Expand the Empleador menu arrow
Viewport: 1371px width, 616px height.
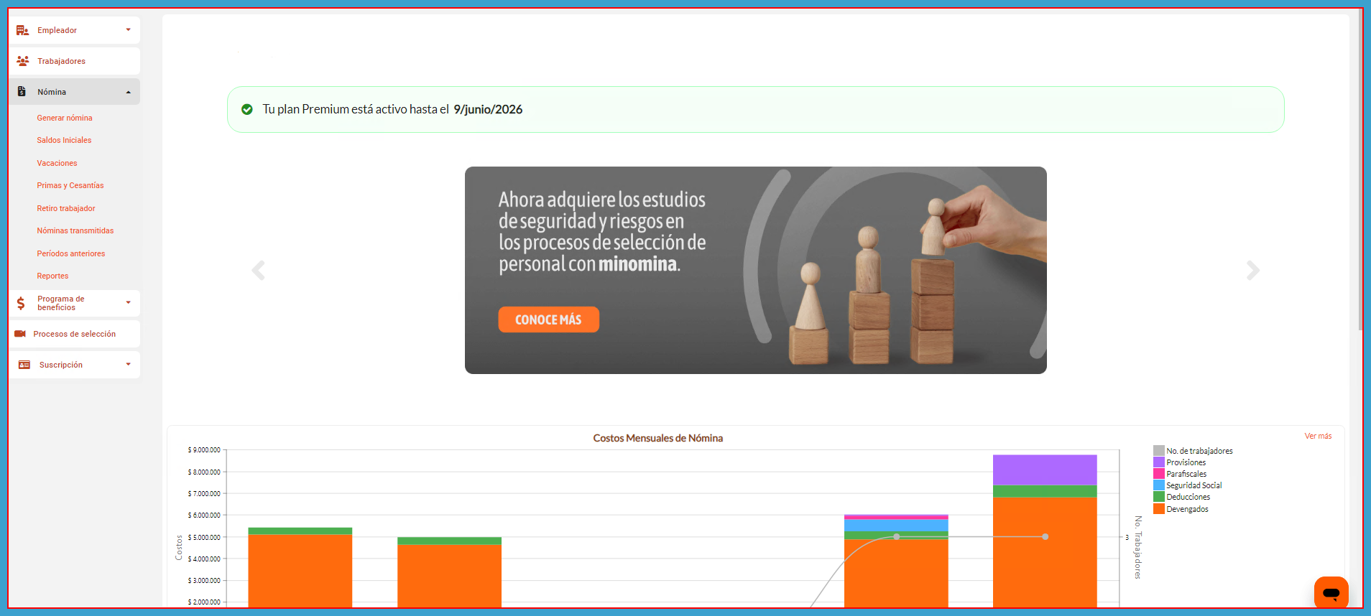point(129,30)
